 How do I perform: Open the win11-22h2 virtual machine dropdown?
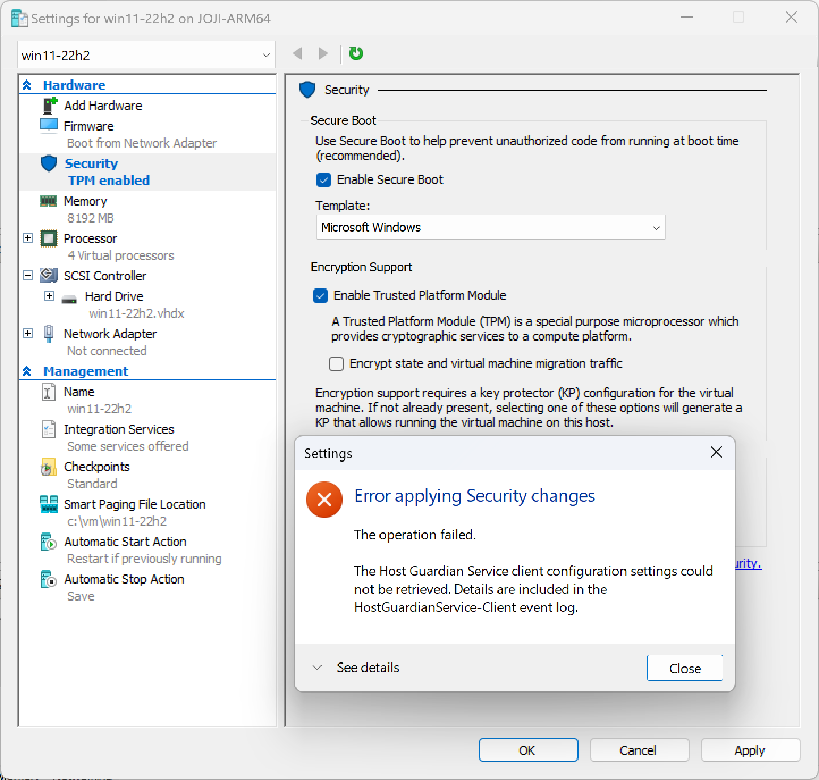[x=146, y=55]
